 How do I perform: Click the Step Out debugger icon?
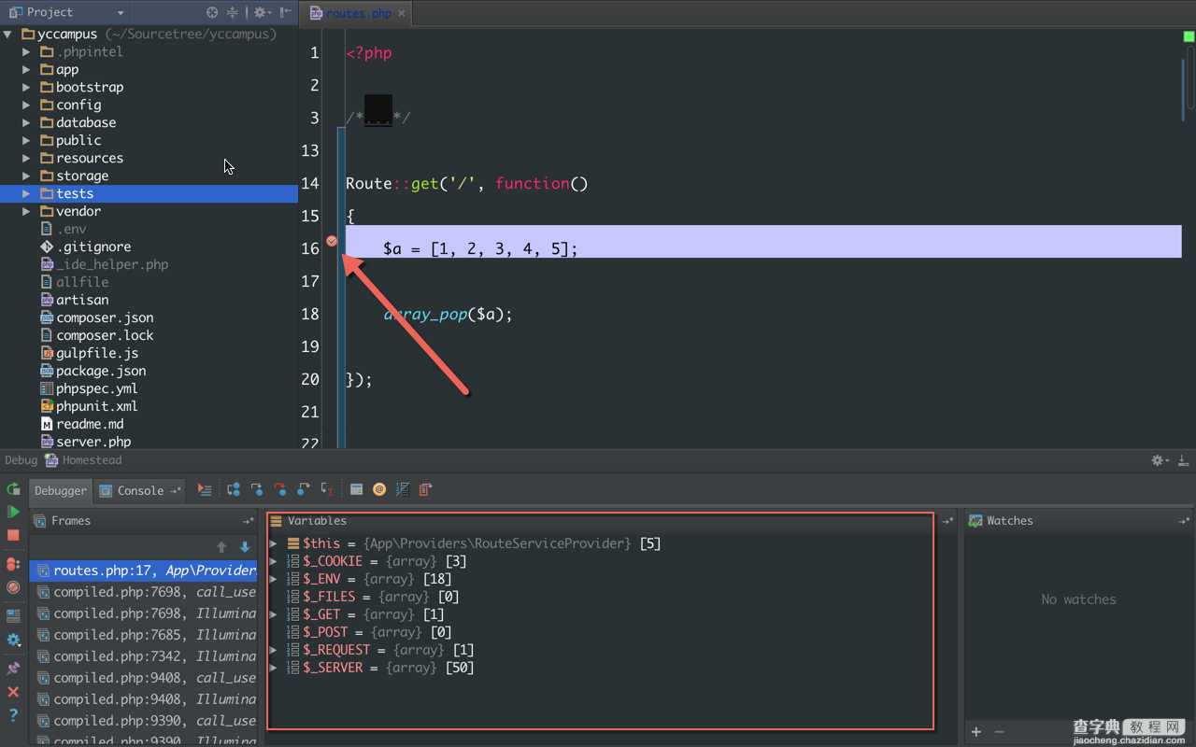pos(304,489)
